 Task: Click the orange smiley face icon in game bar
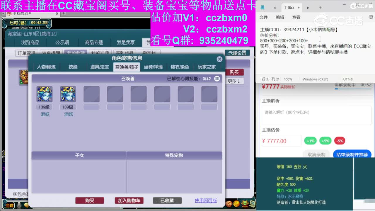point(237,203)
